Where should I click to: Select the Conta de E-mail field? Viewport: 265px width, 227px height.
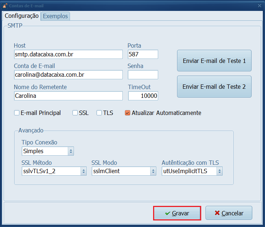[x=68, y=75]
